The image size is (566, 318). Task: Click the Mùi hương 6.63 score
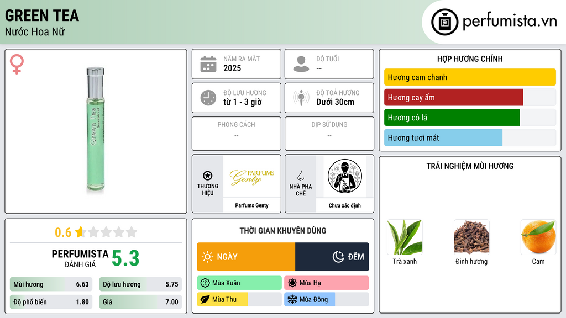tap(51, 284)
